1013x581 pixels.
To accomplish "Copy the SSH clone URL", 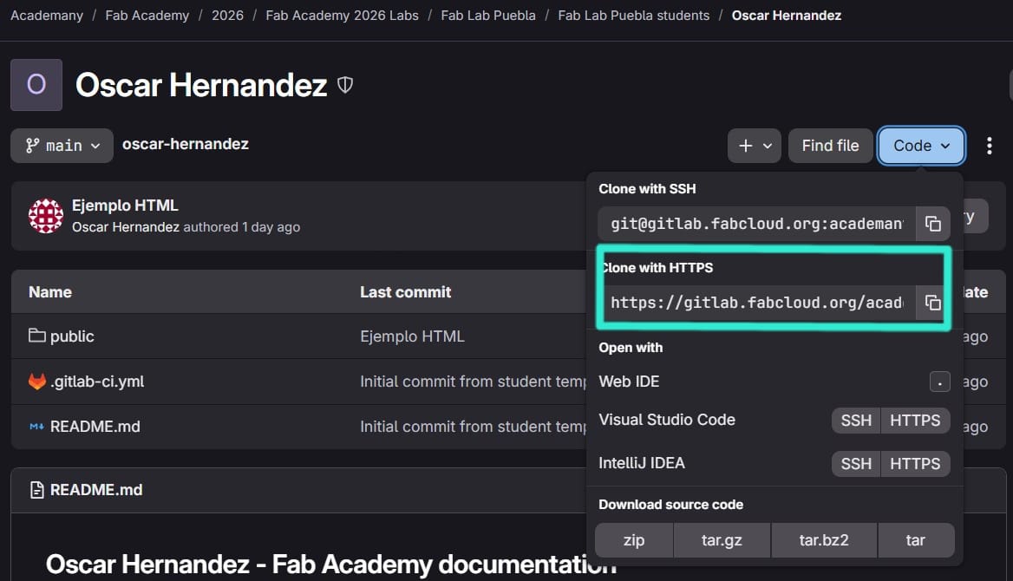I will (933, 224).
